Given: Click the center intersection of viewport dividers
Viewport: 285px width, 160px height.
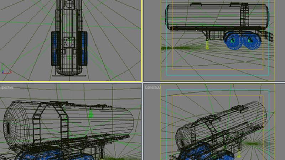Looking at the screenshot, I should tap(143, 83).
